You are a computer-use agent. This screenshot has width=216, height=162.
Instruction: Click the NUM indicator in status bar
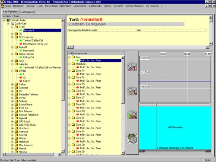[x=208, y=160]
